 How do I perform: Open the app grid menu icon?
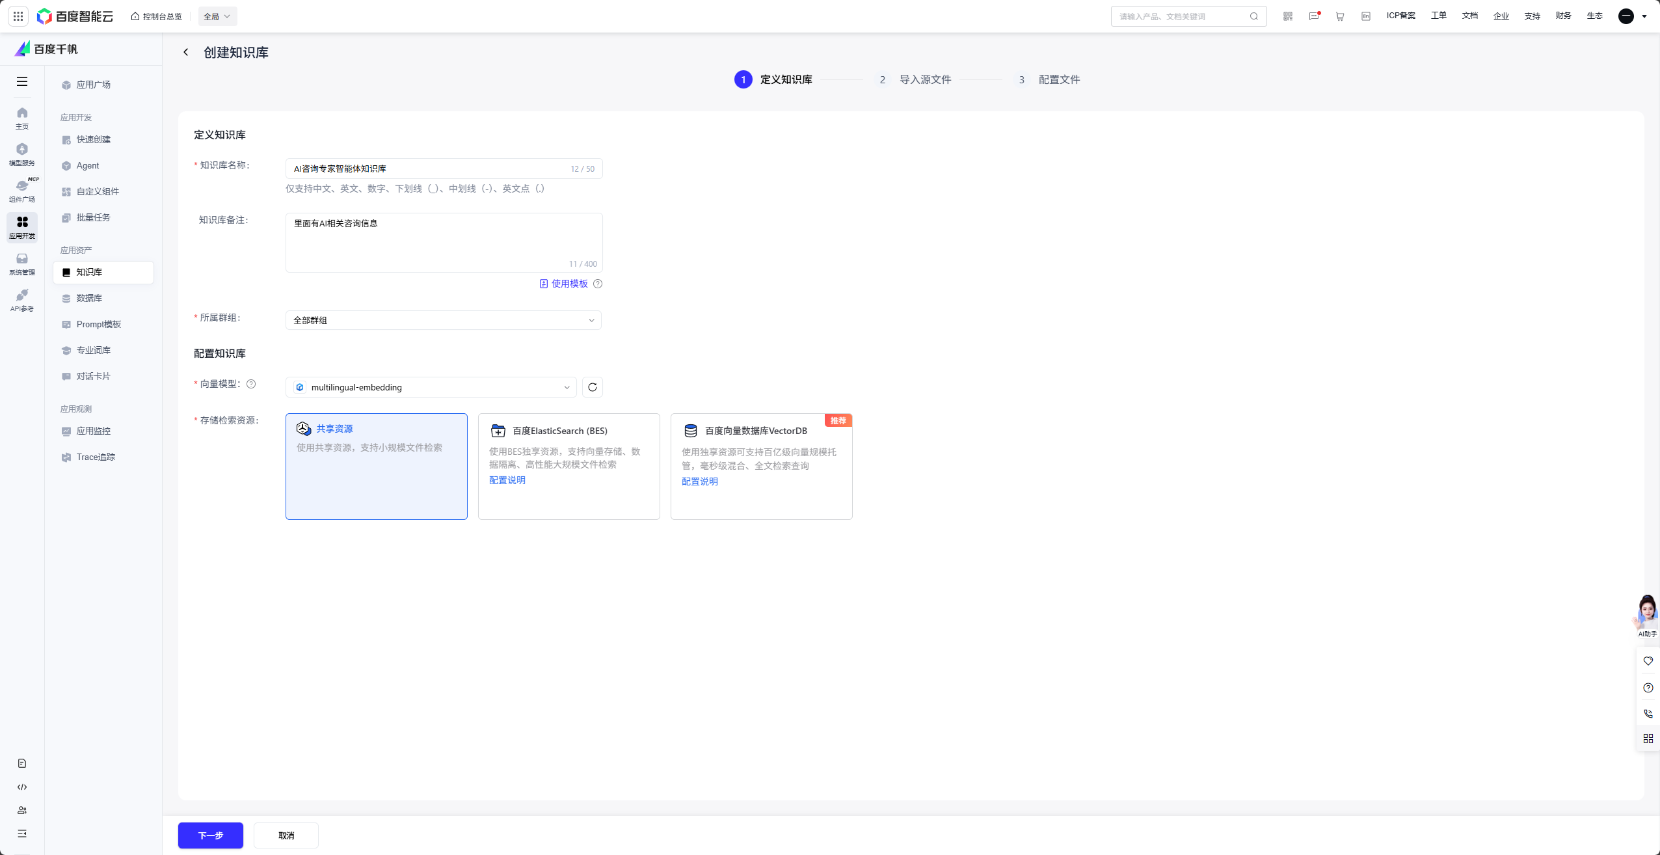(18, 16)
